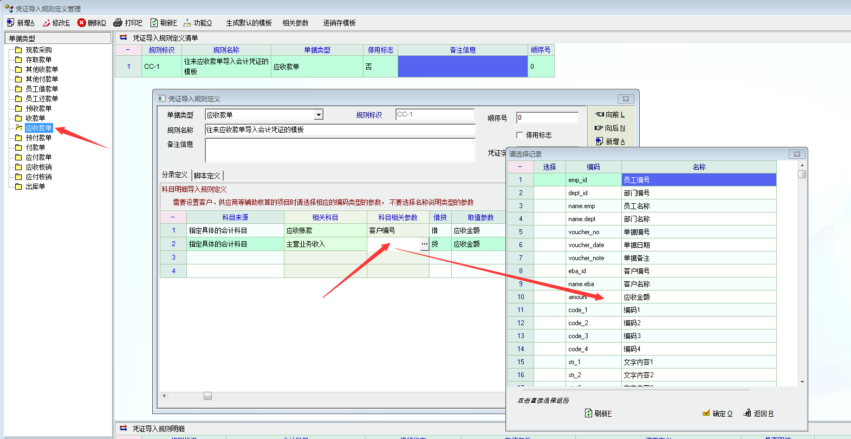Open the 生成默认的模板 menu item
The height and width of the screenshot is (439, 851).
pyautogui.click(x=249, y=23)
